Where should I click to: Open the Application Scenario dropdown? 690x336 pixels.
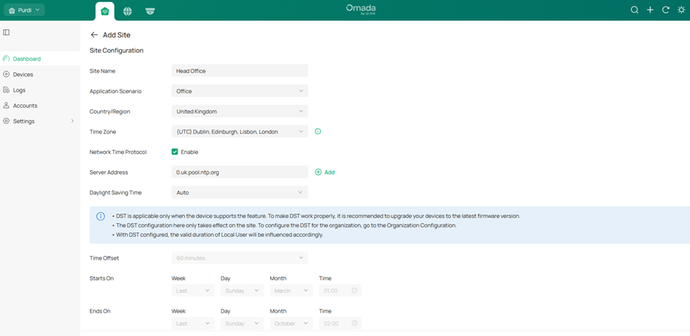pos(239,92)
